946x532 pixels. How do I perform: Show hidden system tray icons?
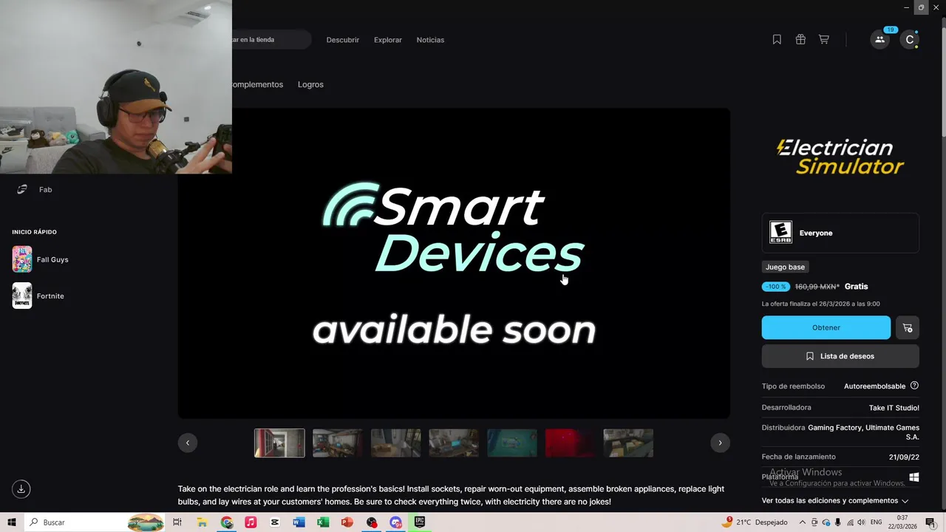click(803, 522)
